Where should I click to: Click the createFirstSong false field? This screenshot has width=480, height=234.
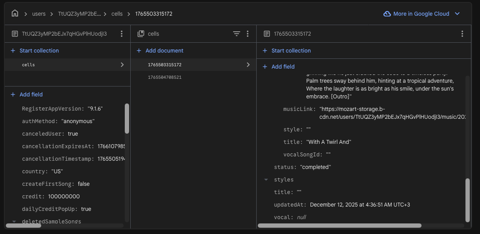[56, 184]
